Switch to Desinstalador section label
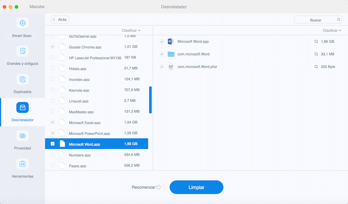This screenshot has height=204, width=348. [x=22, y=120]
